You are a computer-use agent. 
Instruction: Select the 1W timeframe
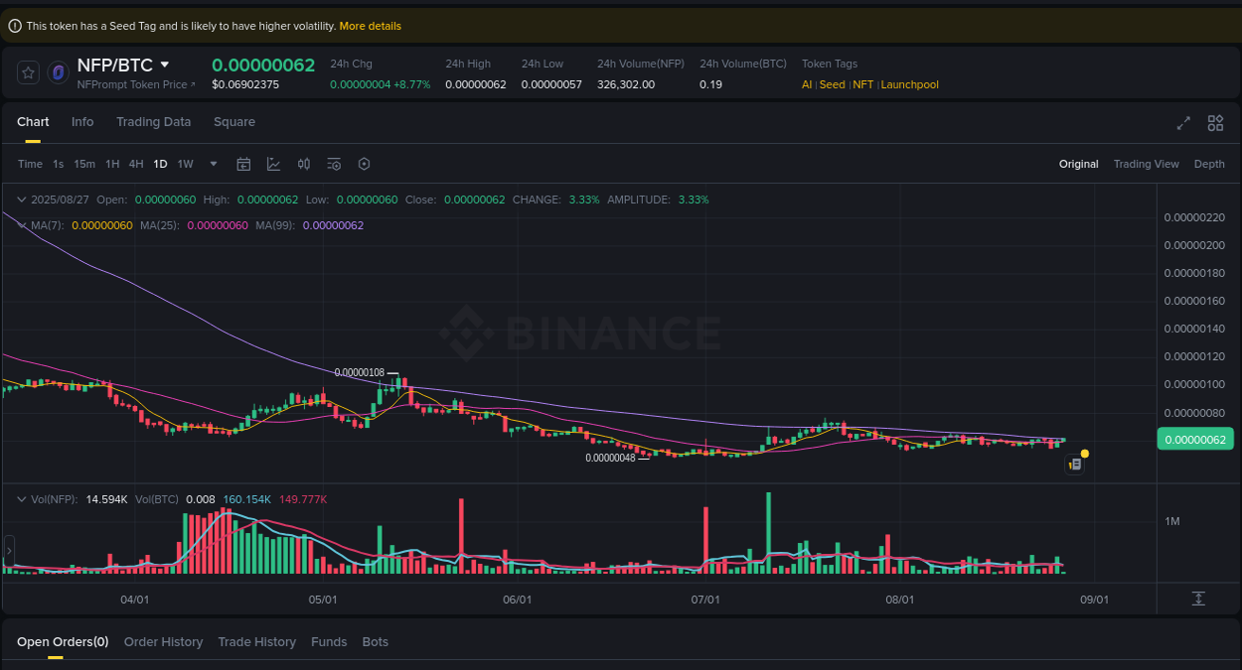[x=185, y=164]
